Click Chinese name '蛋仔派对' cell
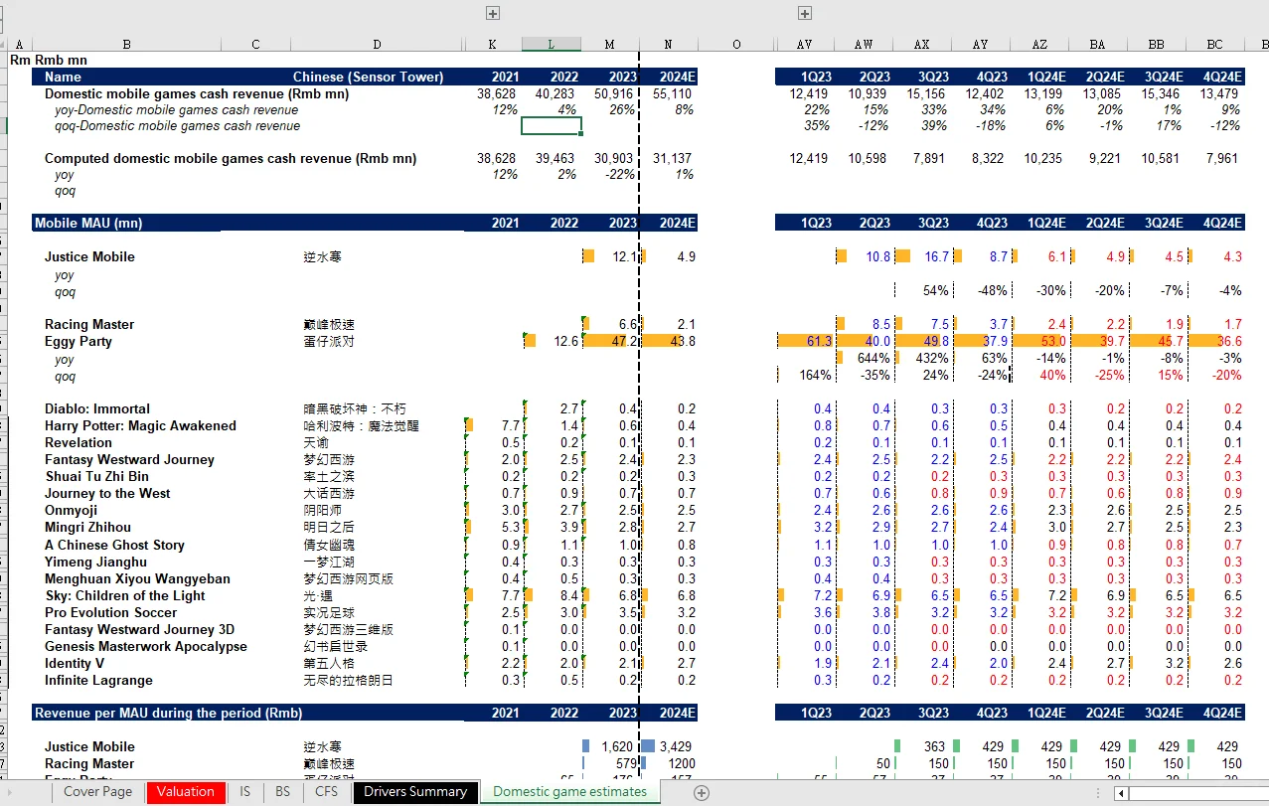The width and height of the screenshot is (1269, 806). 328,341
